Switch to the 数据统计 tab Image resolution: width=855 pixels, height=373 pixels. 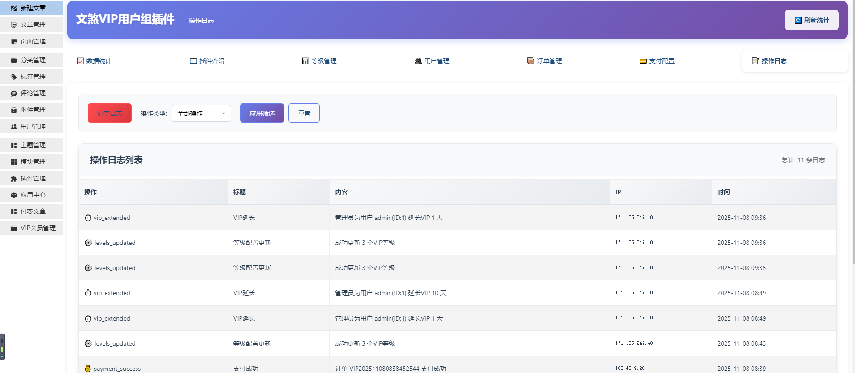[95, 61]
